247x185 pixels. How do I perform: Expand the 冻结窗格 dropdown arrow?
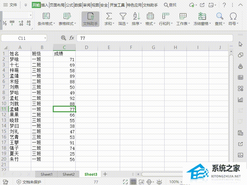(210, 24)
